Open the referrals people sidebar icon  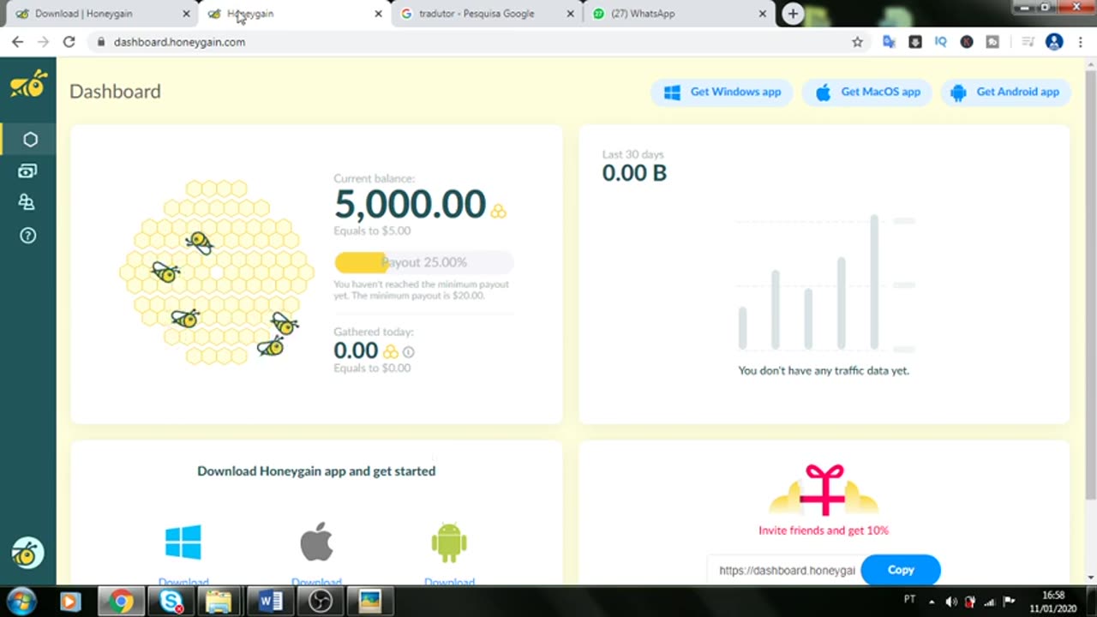27,202
